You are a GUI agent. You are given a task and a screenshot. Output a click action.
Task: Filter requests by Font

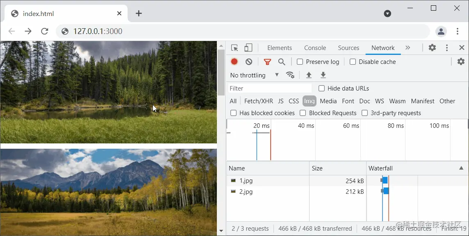[x=348, y=101]
